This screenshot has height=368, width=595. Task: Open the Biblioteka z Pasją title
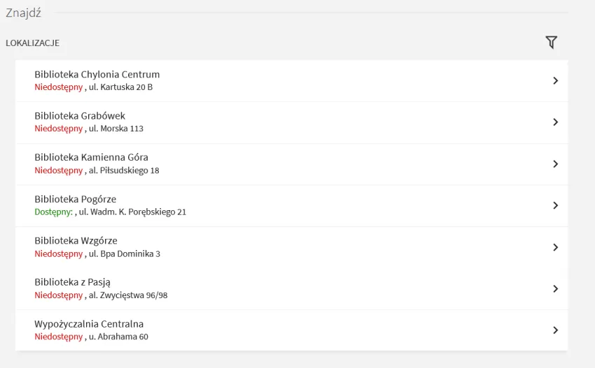[x=72, y=282]
